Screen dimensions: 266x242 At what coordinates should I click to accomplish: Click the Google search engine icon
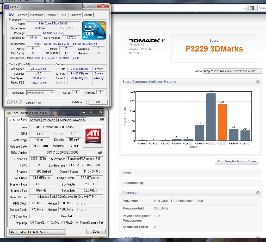pos(251,8)
